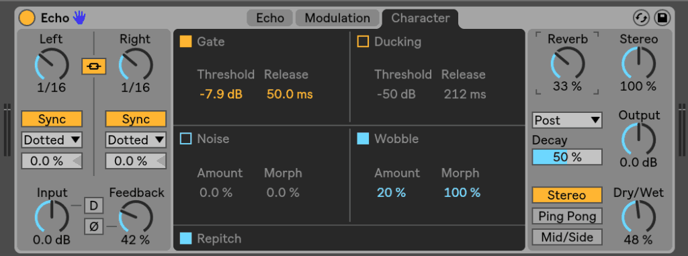
Task: Toggle the left/right stereo link button
Action: click(x=93, y=67)
